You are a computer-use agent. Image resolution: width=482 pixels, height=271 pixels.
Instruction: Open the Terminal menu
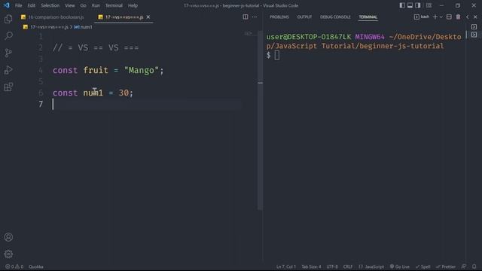click(x=114, y=5)
